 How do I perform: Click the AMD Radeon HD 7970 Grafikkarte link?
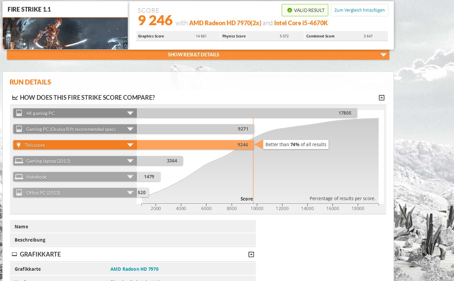pos(134,269)
